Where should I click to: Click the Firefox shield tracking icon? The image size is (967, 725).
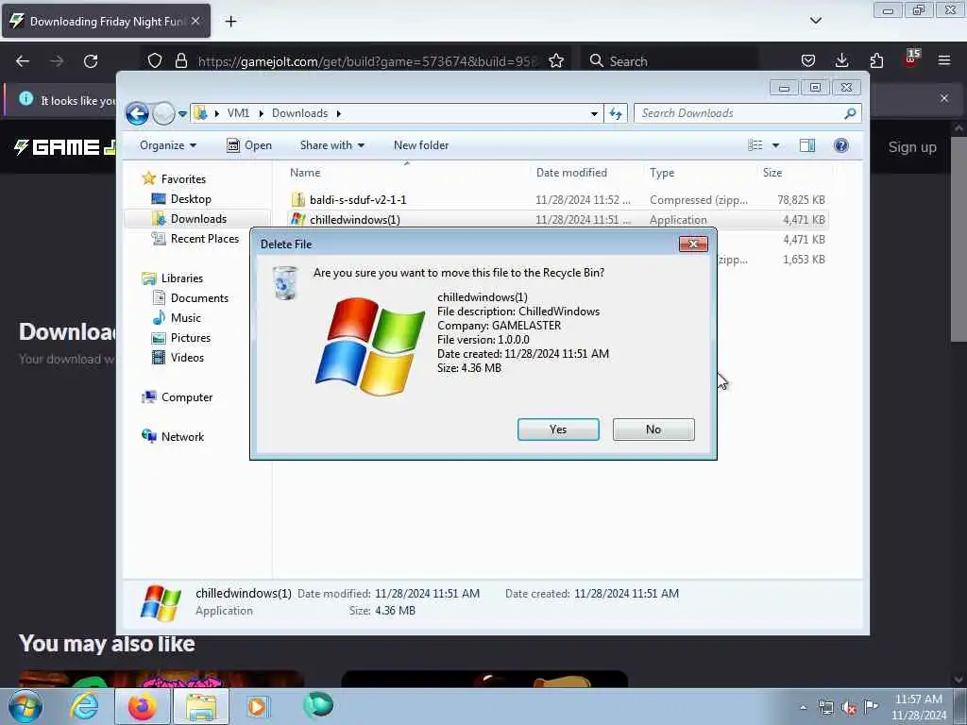[155, 60]
